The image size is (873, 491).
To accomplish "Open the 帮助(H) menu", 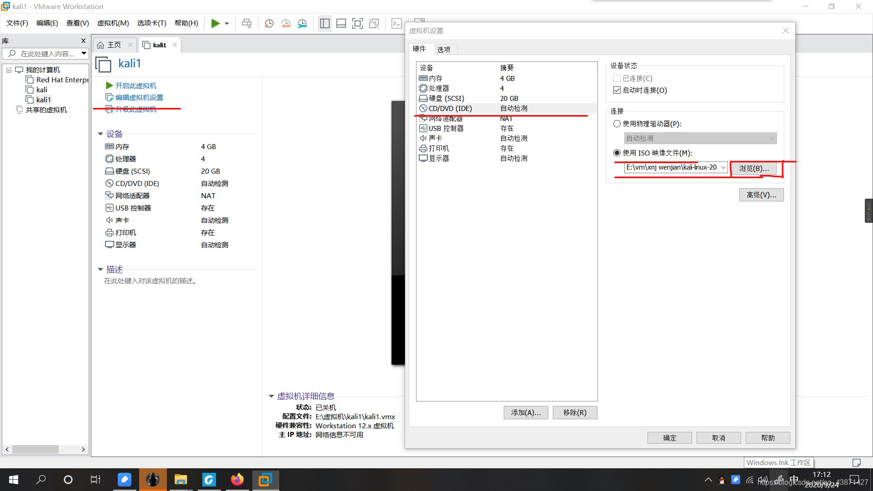I will tap(186, 23).
